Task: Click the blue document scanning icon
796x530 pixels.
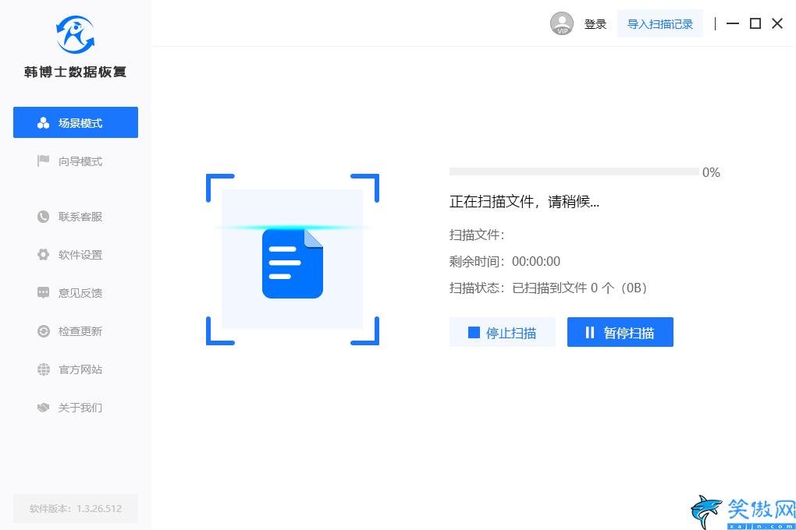Action: coord(293,263)
